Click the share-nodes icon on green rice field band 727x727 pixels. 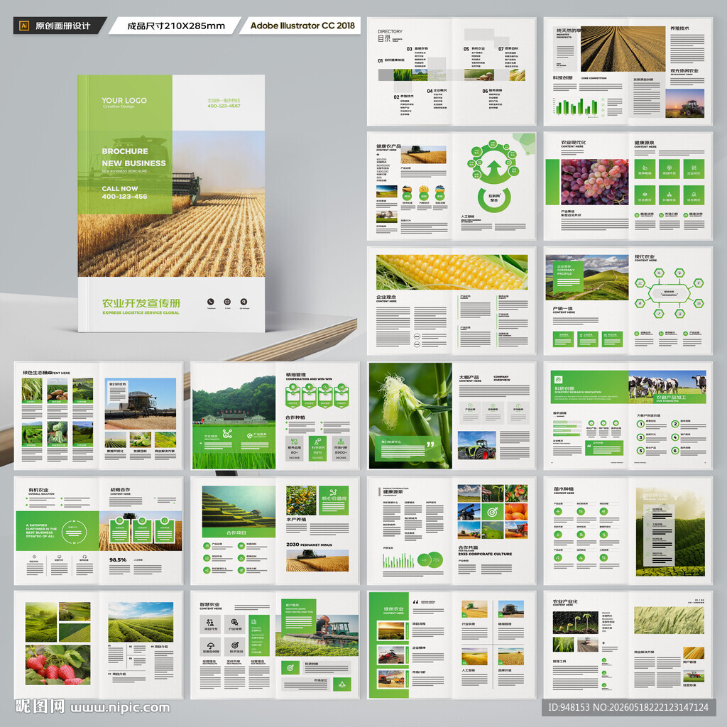[x=227, y=434]
